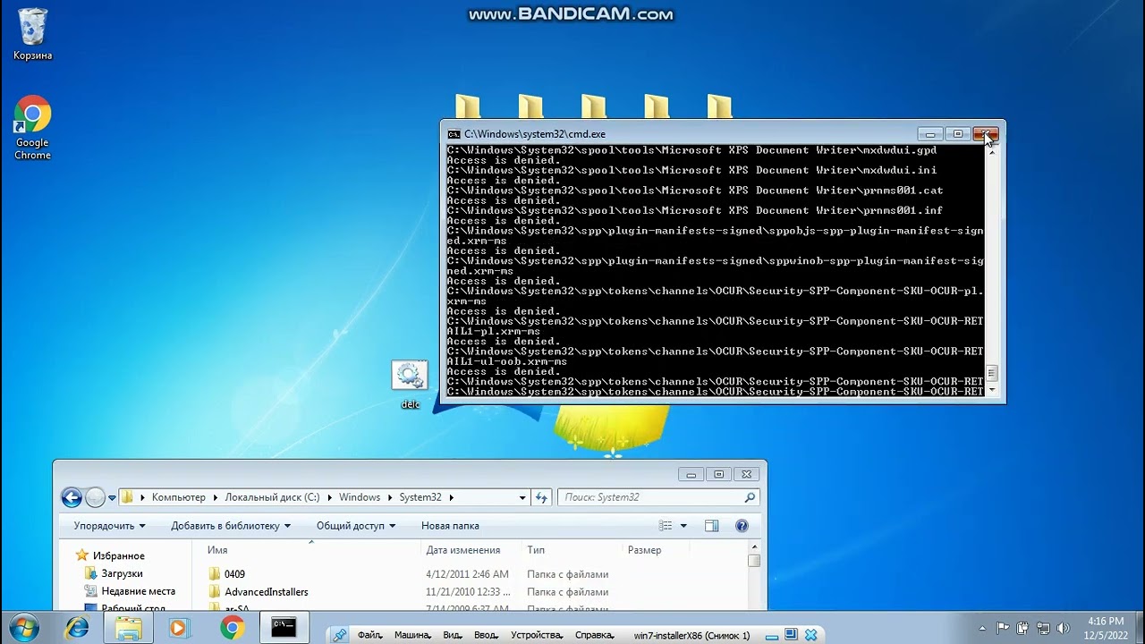Show hidden tray icons arrow

(982, 628)
